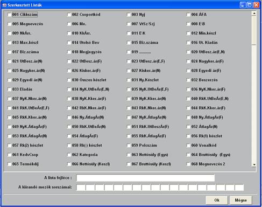Close the Szerkesztett Listák window
This screenshot has height=207, width=262.
click(257, 5)
